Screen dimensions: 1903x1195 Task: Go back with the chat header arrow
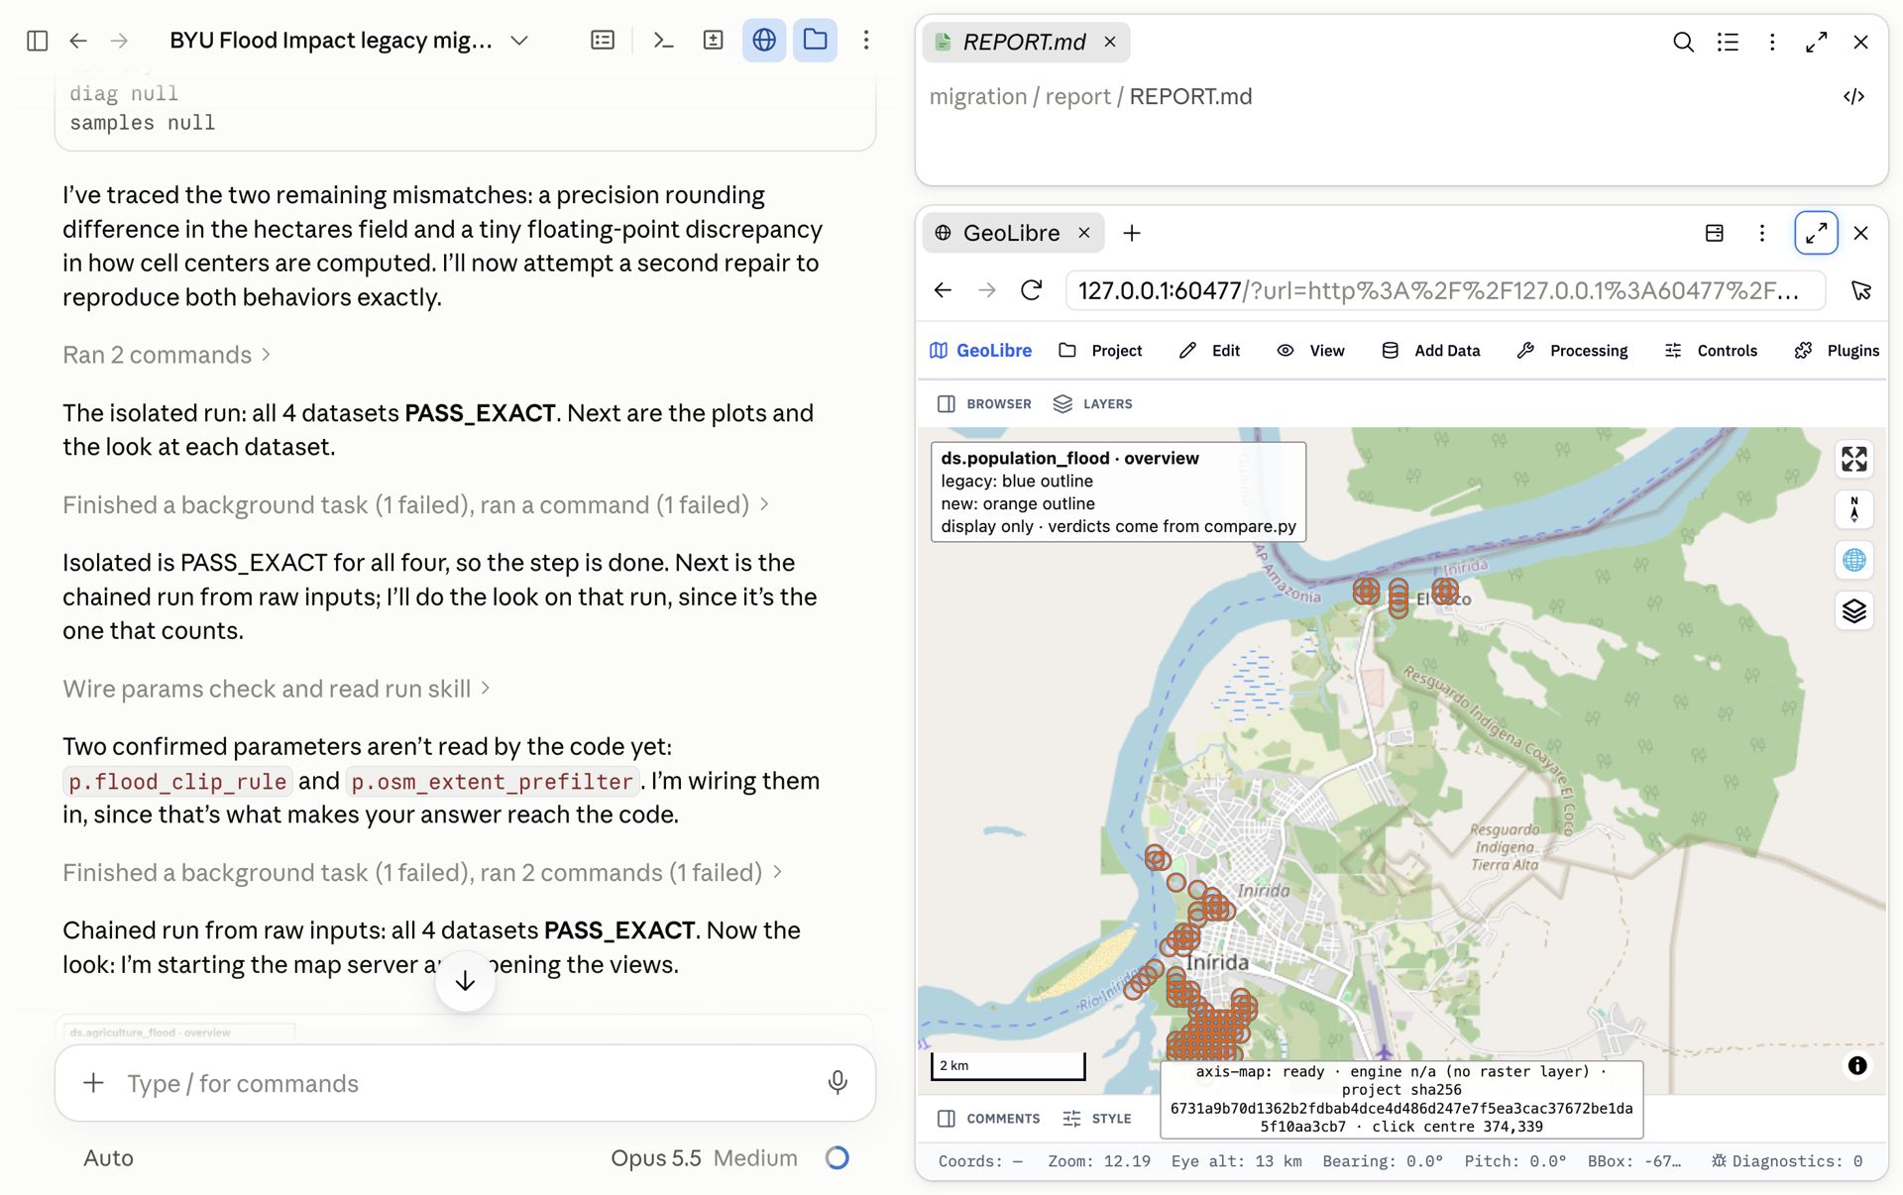click(78, 41)
